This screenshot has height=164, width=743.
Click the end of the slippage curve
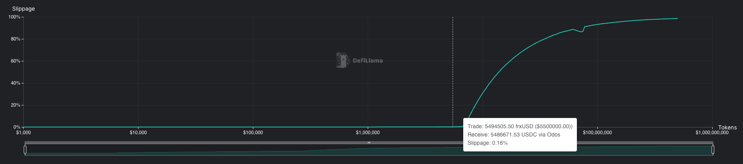[677, 18]
